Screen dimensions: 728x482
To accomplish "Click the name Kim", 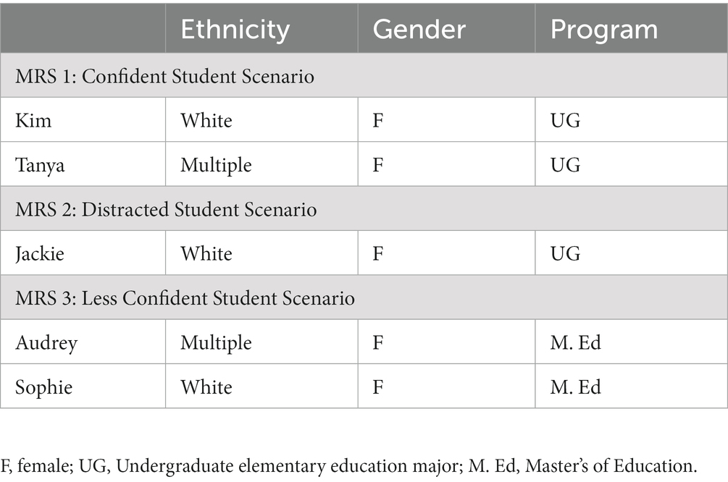I will 33,120.
